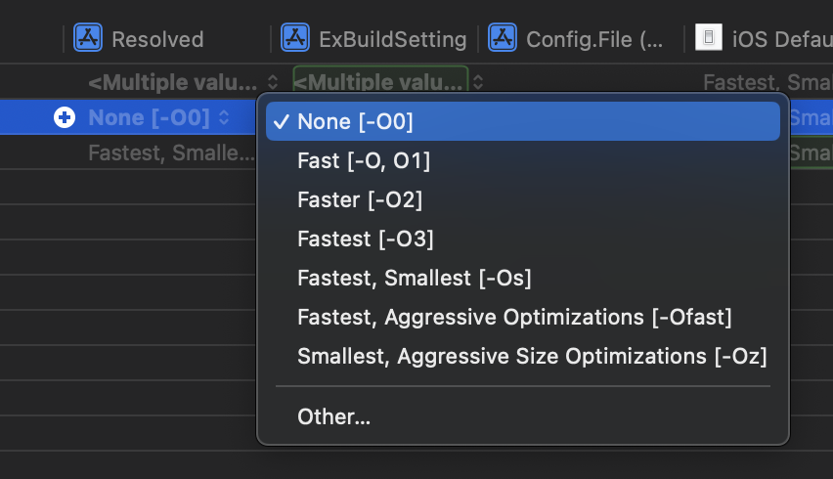Open the green Multiple values dropdown in ExBuildSetting

pos(380,82)
